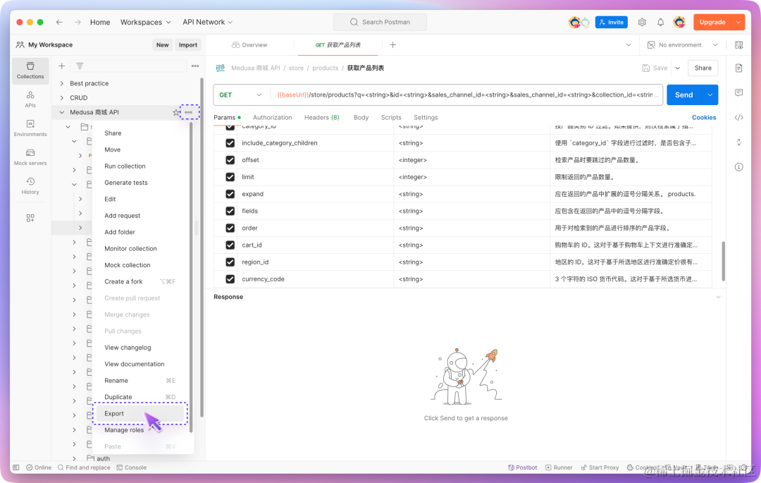Expand the CRUD collection

(x=61, y=98)
